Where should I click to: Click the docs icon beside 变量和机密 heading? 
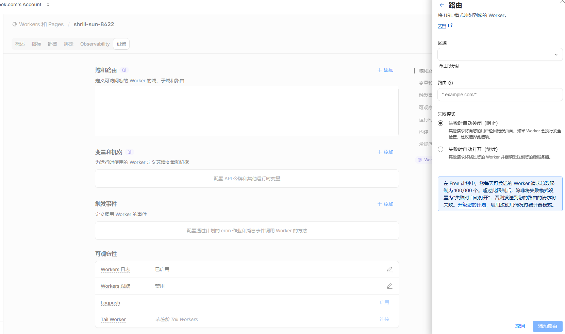pos(130,152)
